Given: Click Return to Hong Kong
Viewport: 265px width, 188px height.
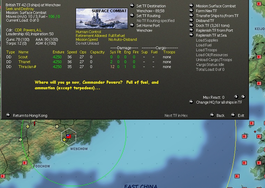Looking at the screenshot, I should [x=30, y=115].
